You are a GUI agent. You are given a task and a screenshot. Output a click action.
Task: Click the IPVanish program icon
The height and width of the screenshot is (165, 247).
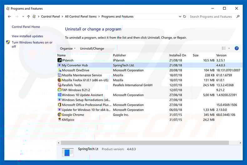tap(59, 60)
